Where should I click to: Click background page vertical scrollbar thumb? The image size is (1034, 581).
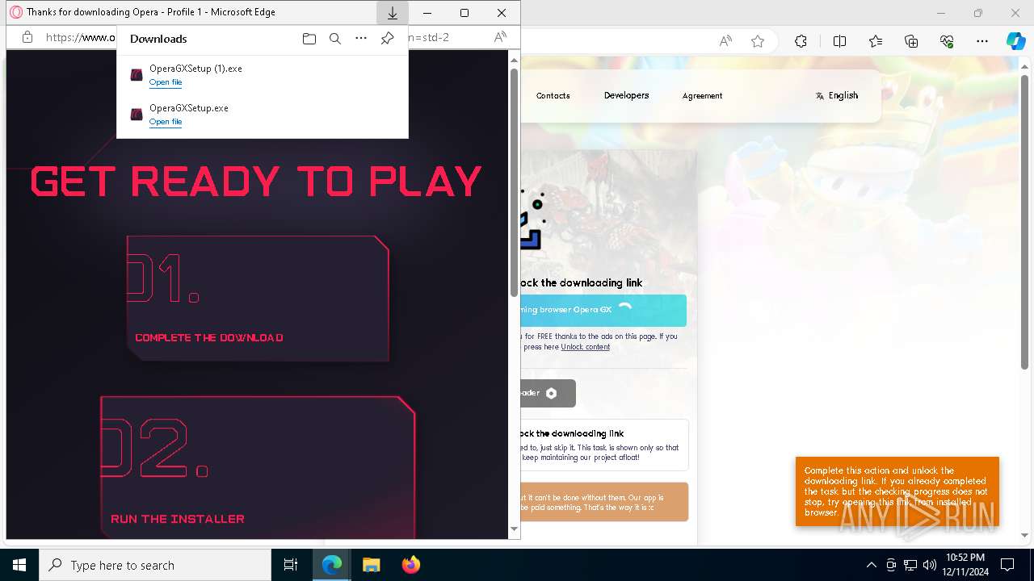tap(1026, 221)
